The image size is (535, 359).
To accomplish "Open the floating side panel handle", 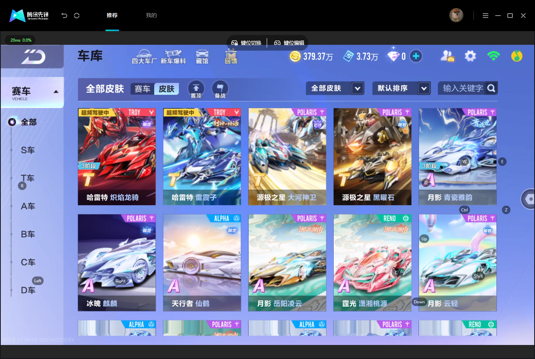I will coord(528,199).
